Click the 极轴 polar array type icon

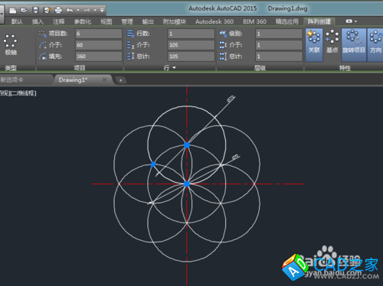pos(11,45)
